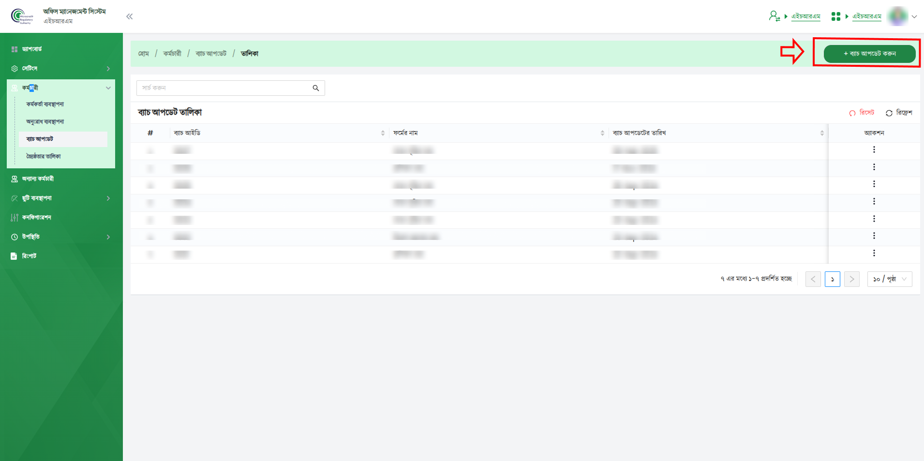Go to হোম breadcrumb link
Screen dimensions: 924x461
click(144, 54)
